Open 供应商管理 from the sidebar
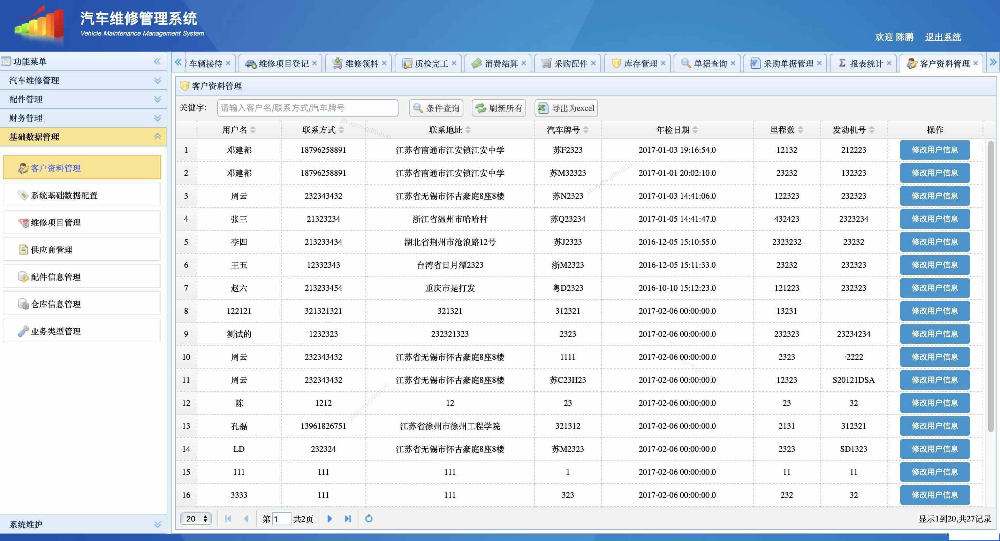 [x=51, y=250]
